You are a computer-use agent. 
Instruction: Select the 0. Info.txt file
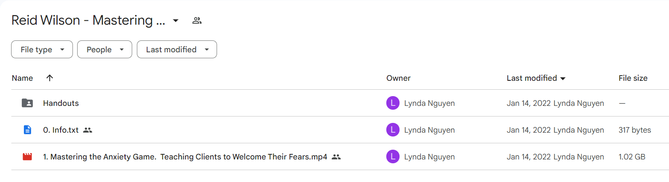pos(61,130)
